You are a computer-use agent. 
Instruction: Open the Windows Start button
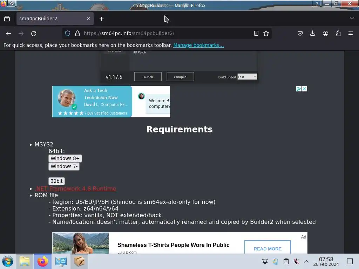coord(8,261)
